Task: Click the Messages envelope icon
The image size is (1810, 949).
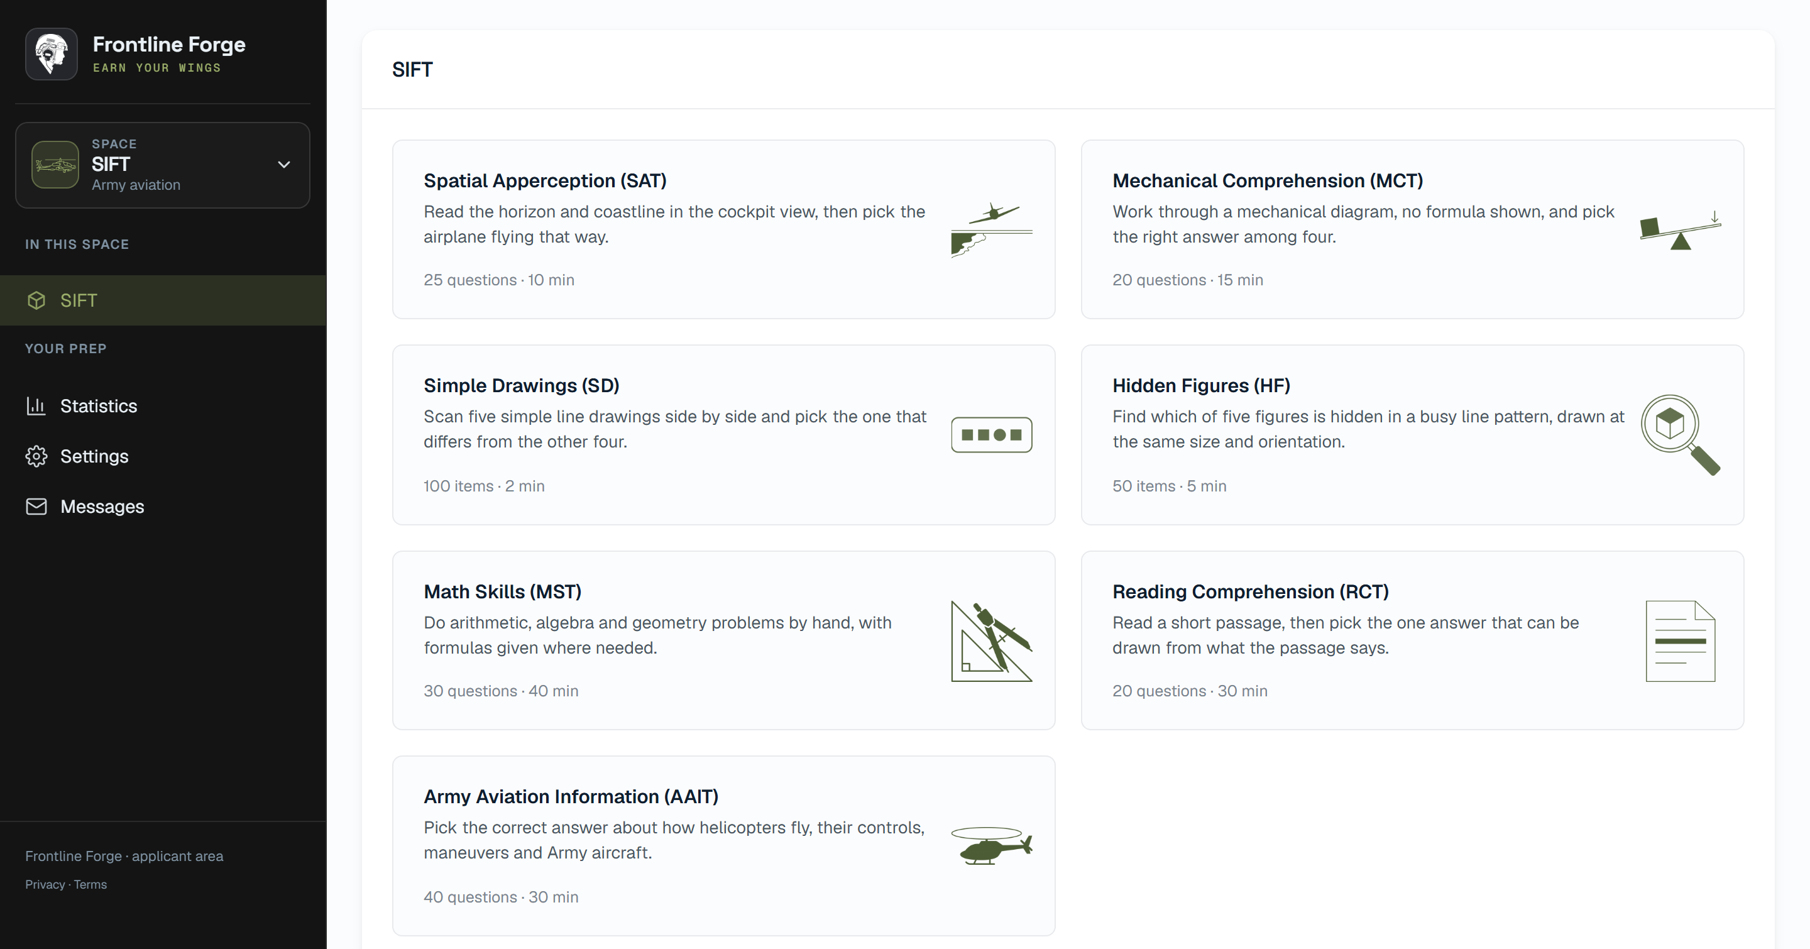Action: click(36, 507)
